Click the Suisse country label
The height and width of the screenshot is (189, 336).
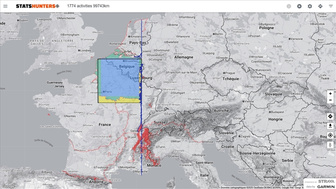pyautogui.click(x=160, y=122)
